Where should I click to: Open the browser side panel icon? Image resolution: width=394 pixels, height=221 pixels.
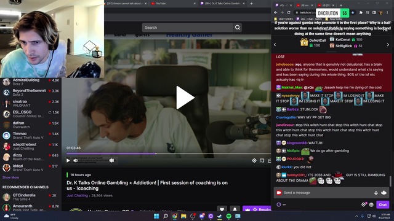tap(374, 12)
